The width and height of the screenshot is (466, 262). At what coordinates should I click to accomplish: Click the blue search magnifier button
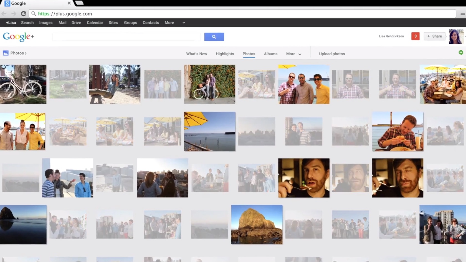point(214,37)
